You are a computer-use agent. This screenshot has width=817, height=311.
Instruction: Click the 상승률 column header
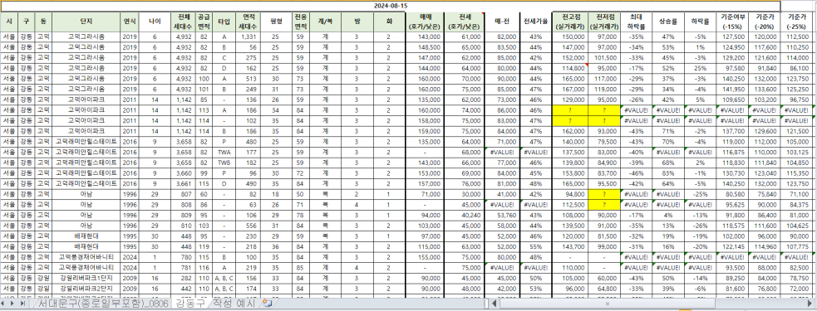pyautogui.click(x=668, y=22)
